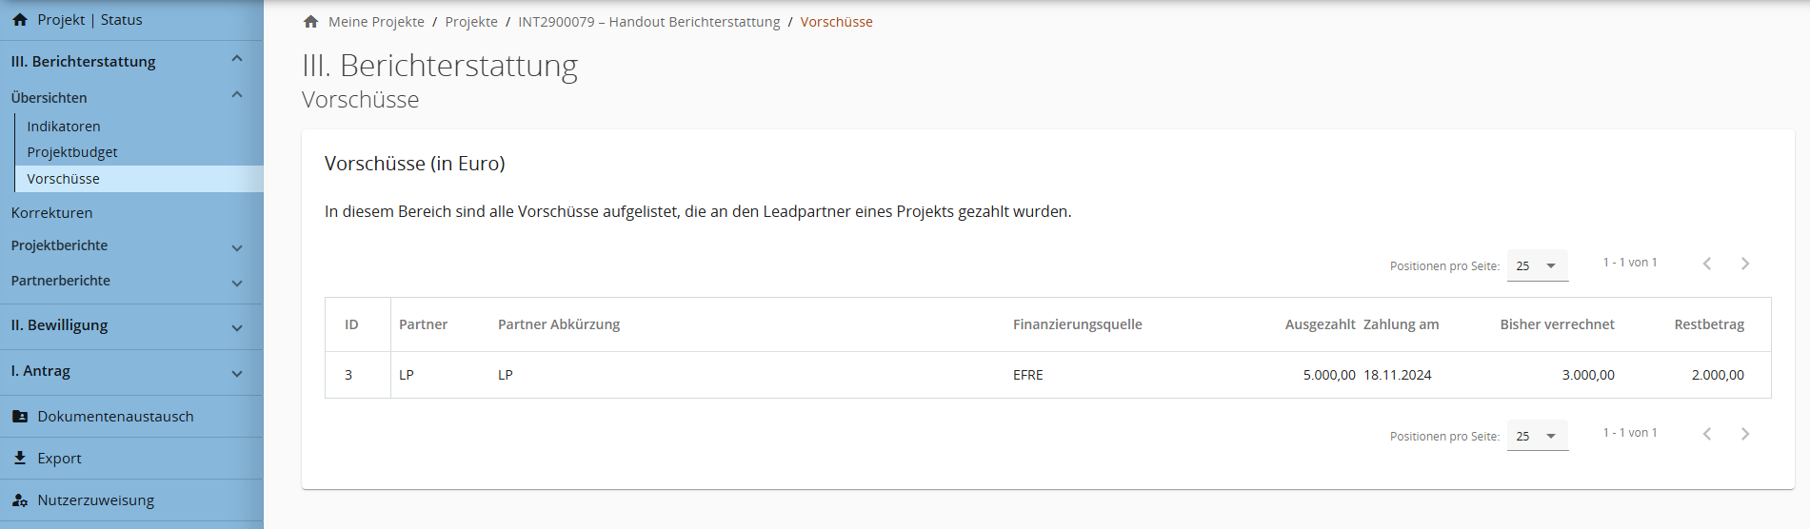This screenshot has width=1810, height=529.
Task: Go to previous page in top paginator
Action: (1707, 264)
